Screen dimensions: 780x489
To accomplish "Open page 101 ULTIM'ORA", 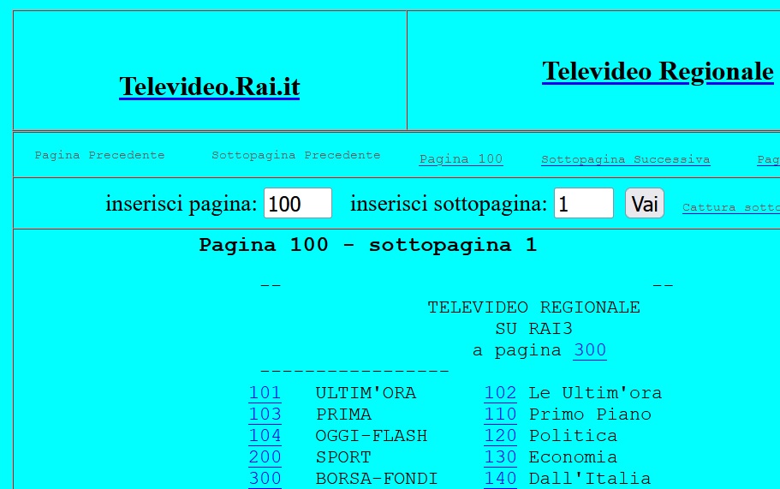I will click(x=265, y=393).
